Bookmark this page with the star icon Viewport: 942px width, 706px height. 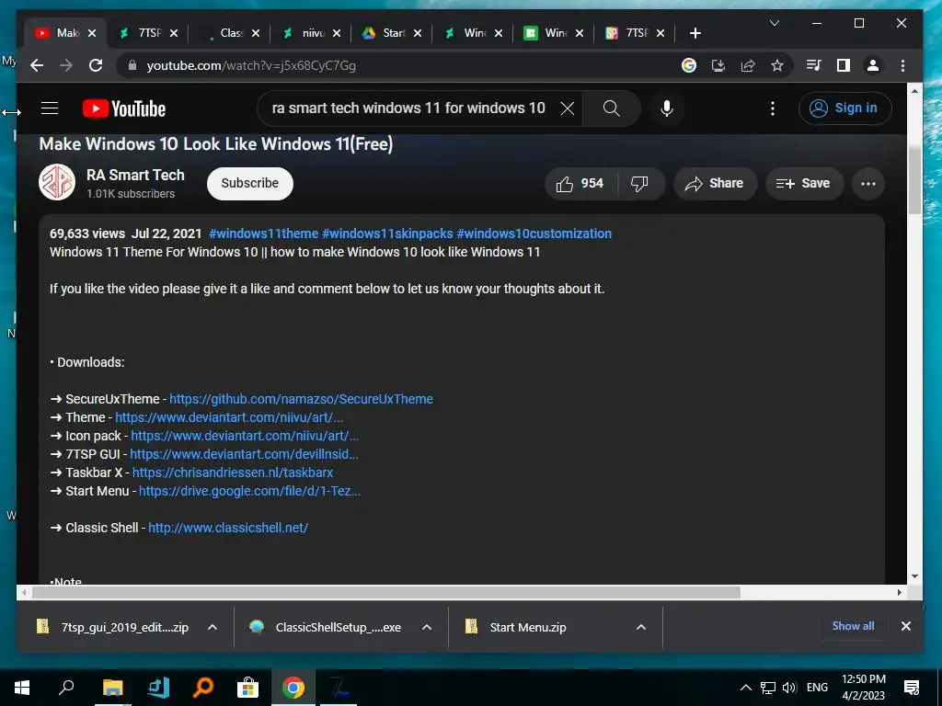click(777, 65)
